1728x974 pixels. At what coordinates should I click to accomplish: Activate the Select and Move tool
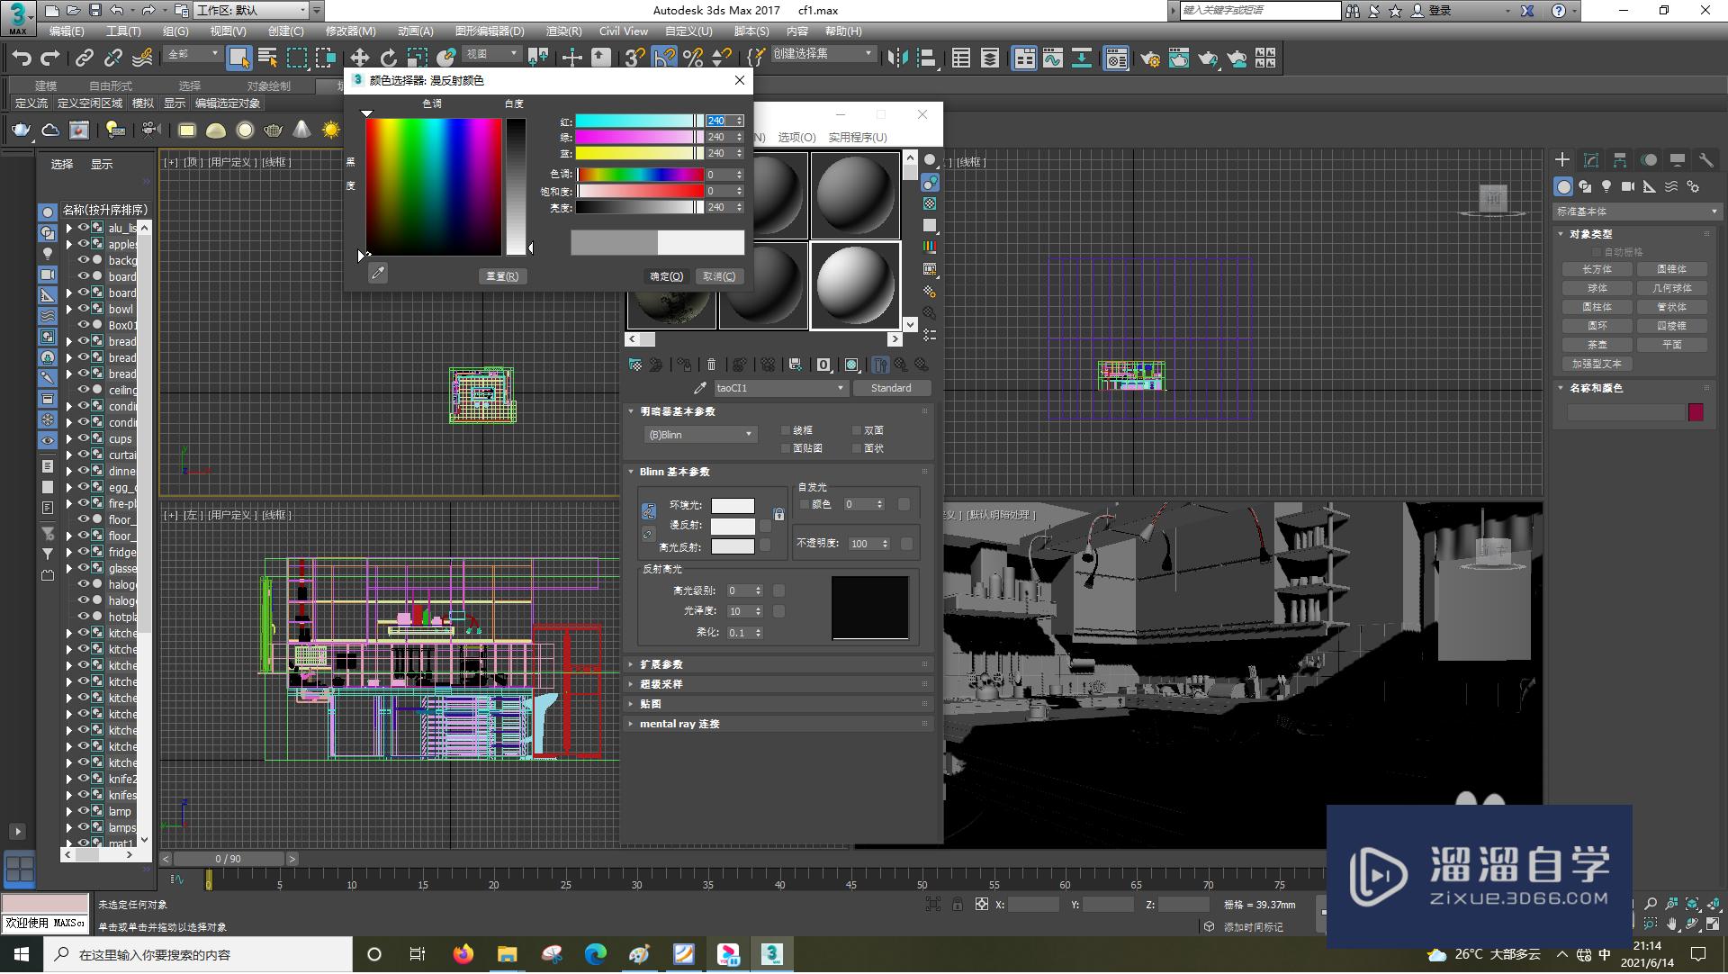pos(359,59)
